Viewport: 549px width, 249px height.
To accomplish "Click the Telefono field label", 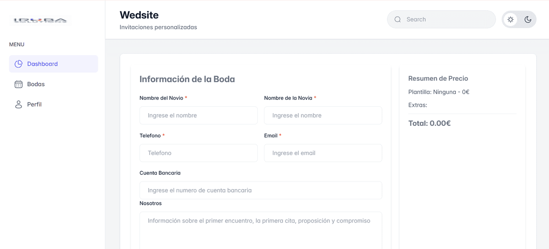I will [150, 135].
